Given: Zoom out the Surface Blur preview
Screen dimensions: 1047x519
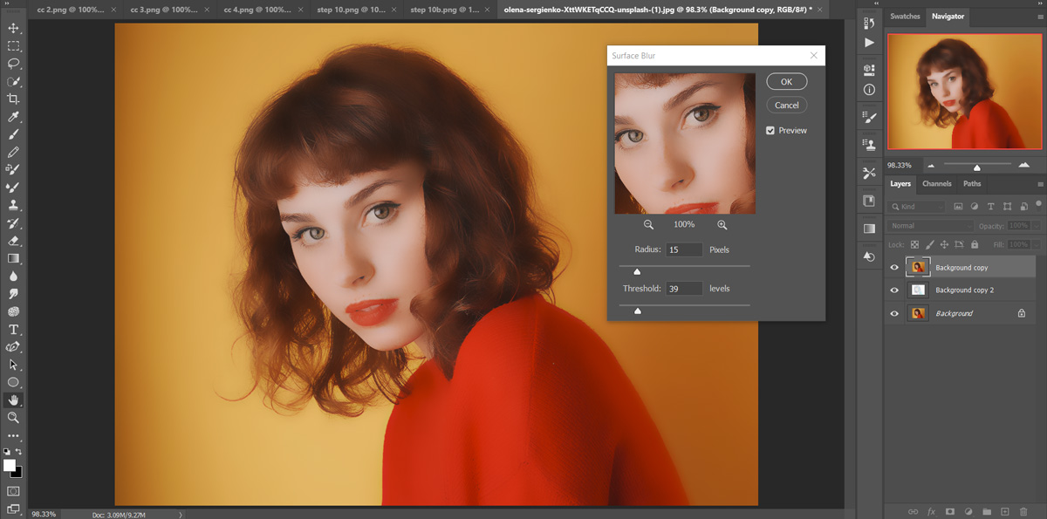Looking at the screenshot, I should point(648,225).
